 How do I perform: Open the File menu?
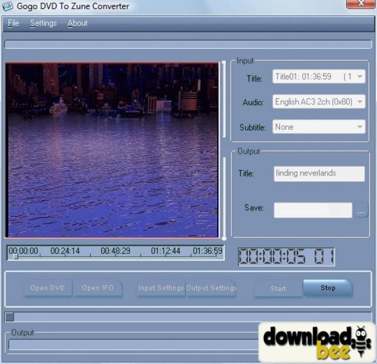(x=13, y=24)
